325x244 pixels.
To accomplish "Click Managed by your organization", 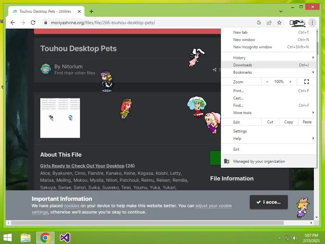I will pos(269,161).
